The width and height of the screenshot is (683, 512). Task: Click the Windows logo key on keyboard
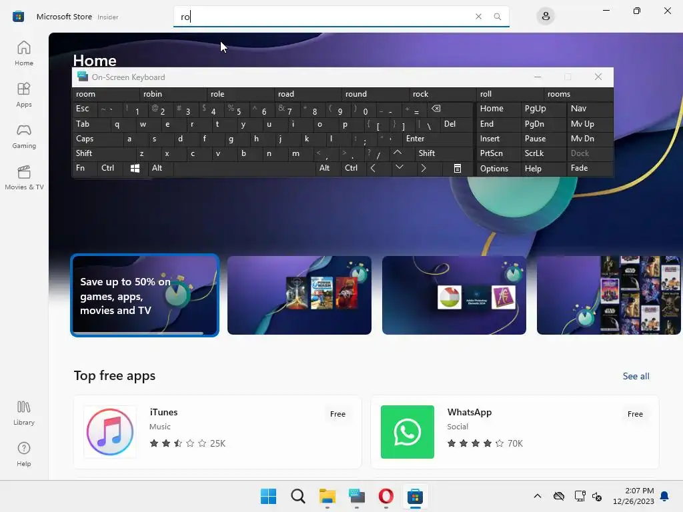coord(135,168)
